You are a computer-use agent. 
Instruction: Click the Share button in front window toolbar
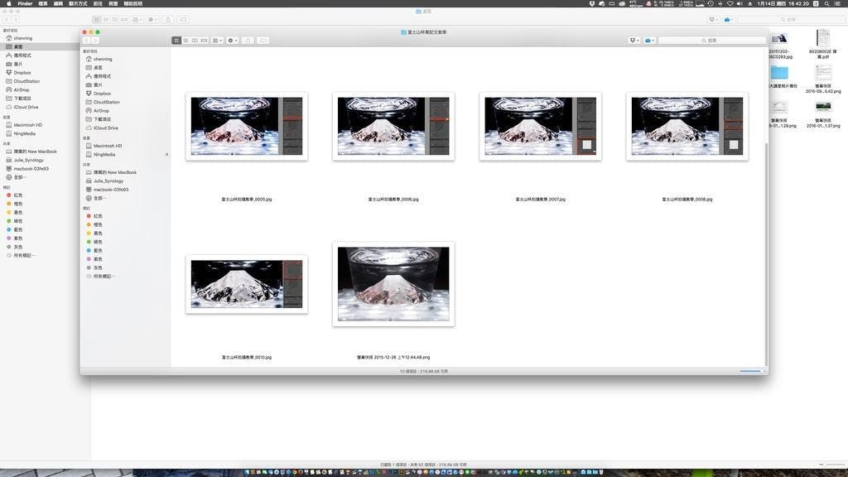click(248, 41)
